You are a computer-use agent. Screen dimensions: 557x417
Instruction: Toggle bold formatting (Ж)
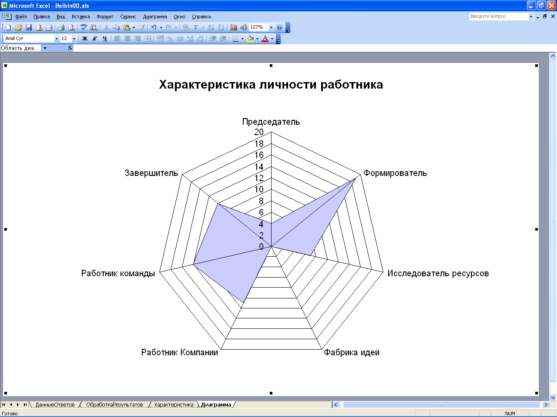point(84,39)
